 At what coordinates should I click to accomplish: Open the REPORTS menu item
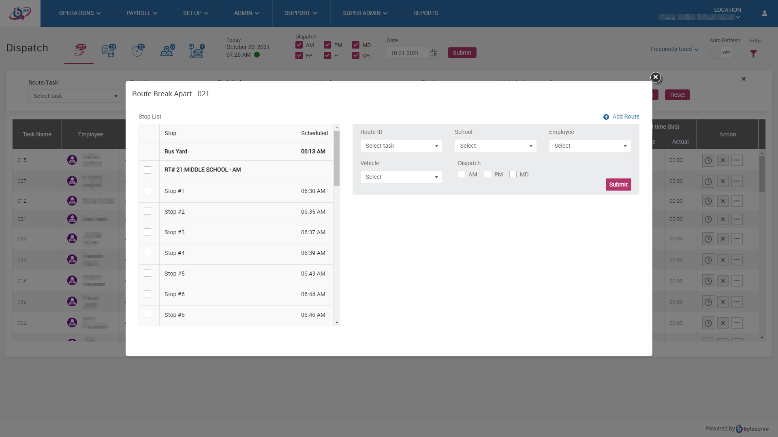pos(425,13)
